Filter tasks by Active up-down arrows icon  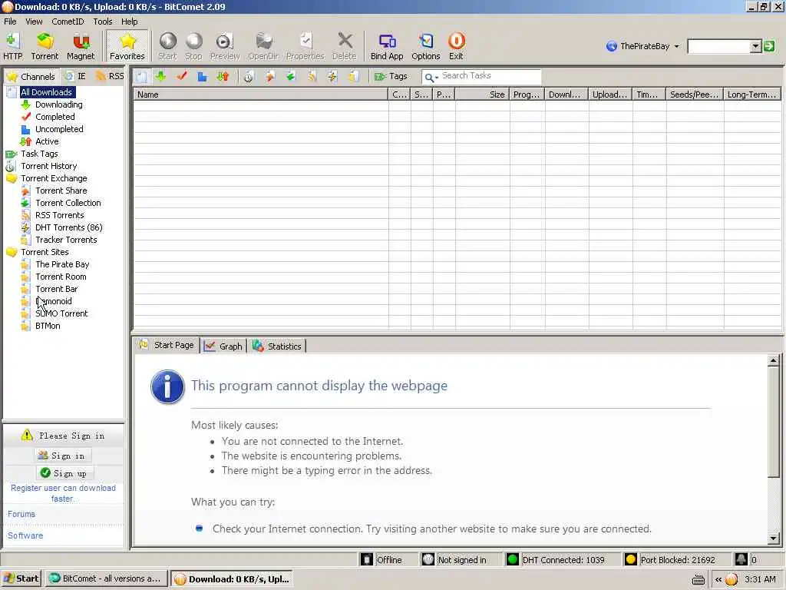[x=223, y=76]
